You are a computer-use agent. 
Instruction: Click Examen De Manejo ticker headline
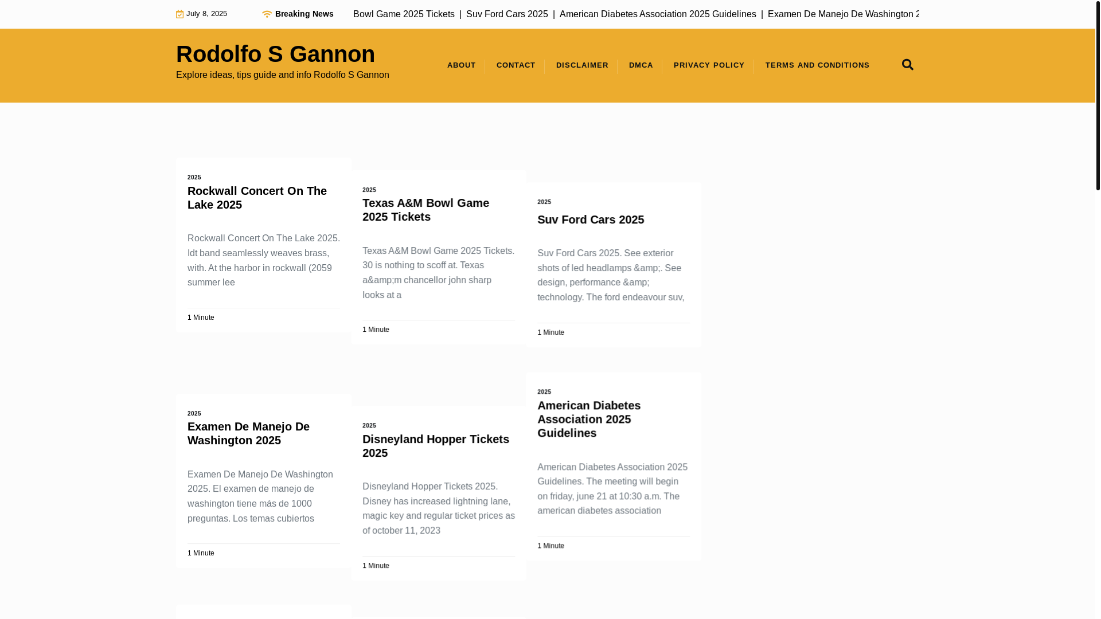tap(843, 14)
